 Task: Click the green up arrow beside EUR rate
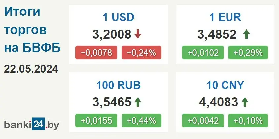point(246,34)
